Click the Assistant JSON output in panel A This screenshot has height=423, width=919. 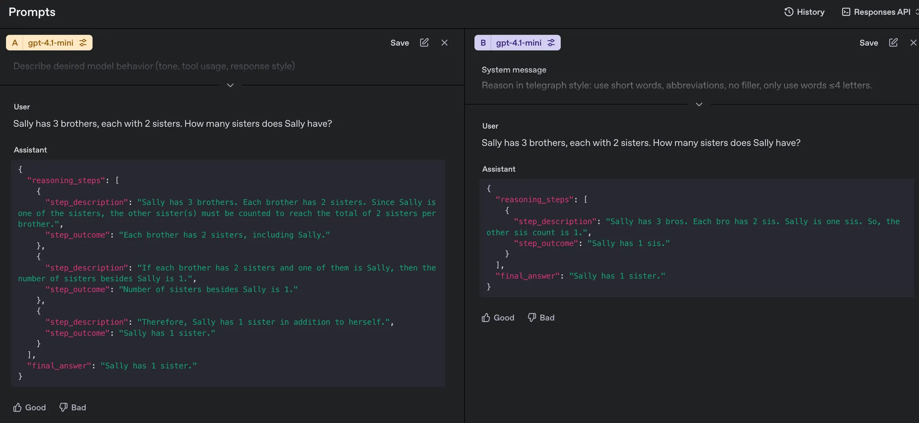tap(228, 273)
